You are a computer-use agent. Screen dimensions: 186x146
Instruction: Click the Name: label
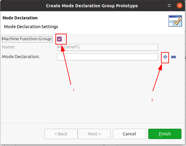[9, 47]
